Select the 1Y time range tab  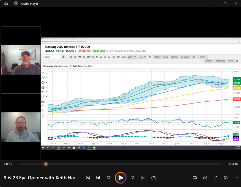(97, 57)
